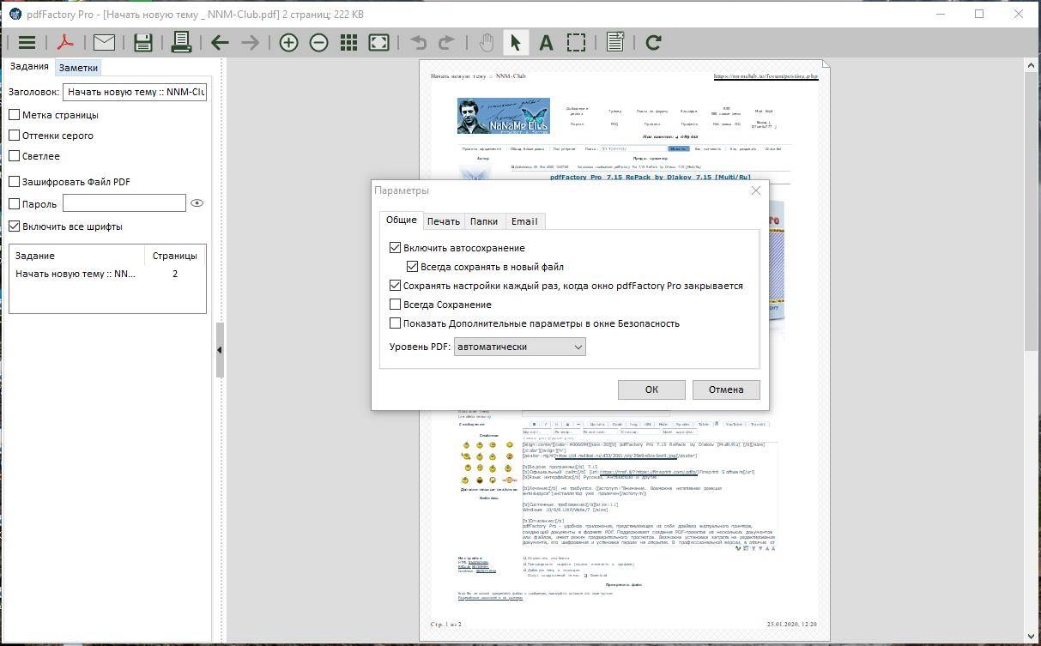1041x646 pixels.
Task: Zoom in with the plus circle icon
Action: [x=288, y=42]
